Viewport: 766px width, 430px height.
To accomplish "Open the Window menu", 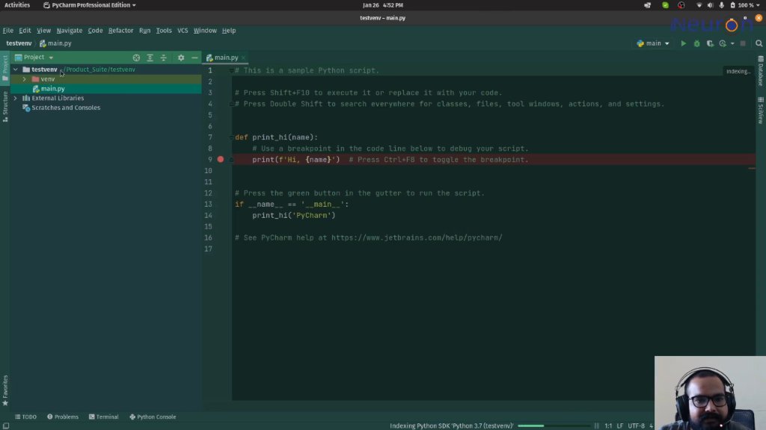I will click(205, 30).
